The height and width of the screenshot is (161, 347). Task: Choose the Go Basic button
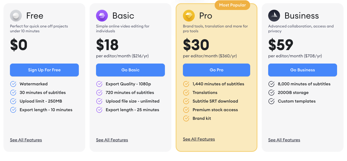(130, 70)
